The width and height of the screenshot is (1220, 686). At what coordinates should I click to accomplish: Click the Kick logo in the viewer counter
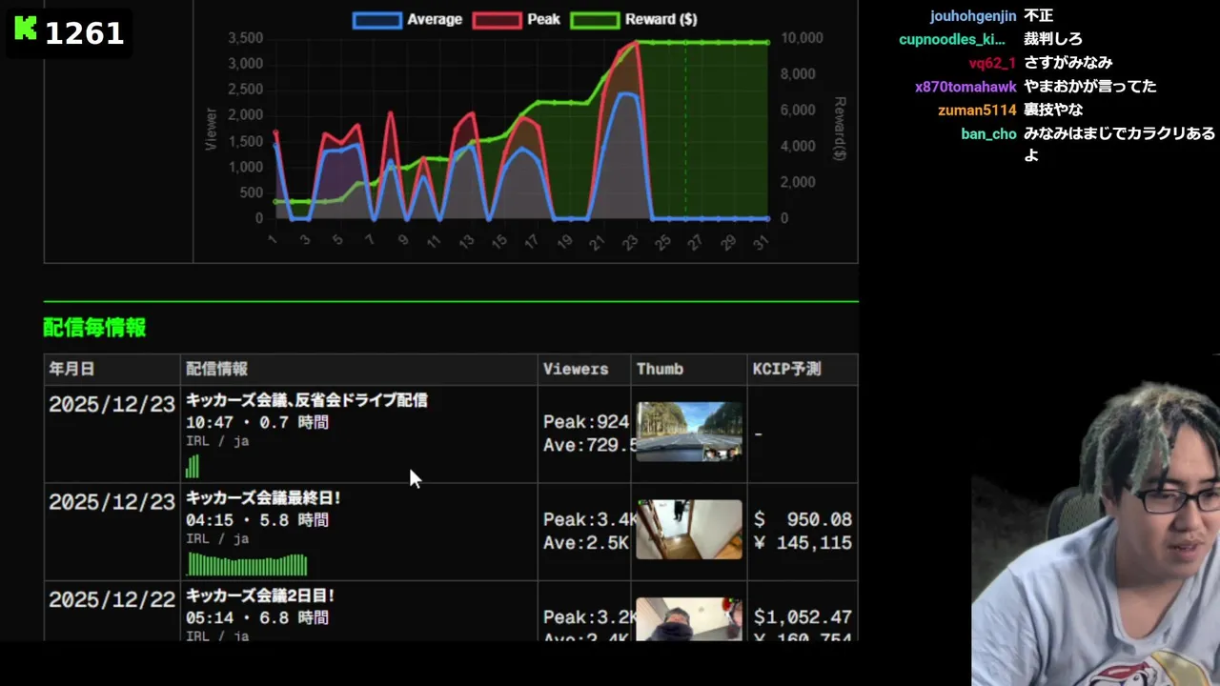[26, 29]
